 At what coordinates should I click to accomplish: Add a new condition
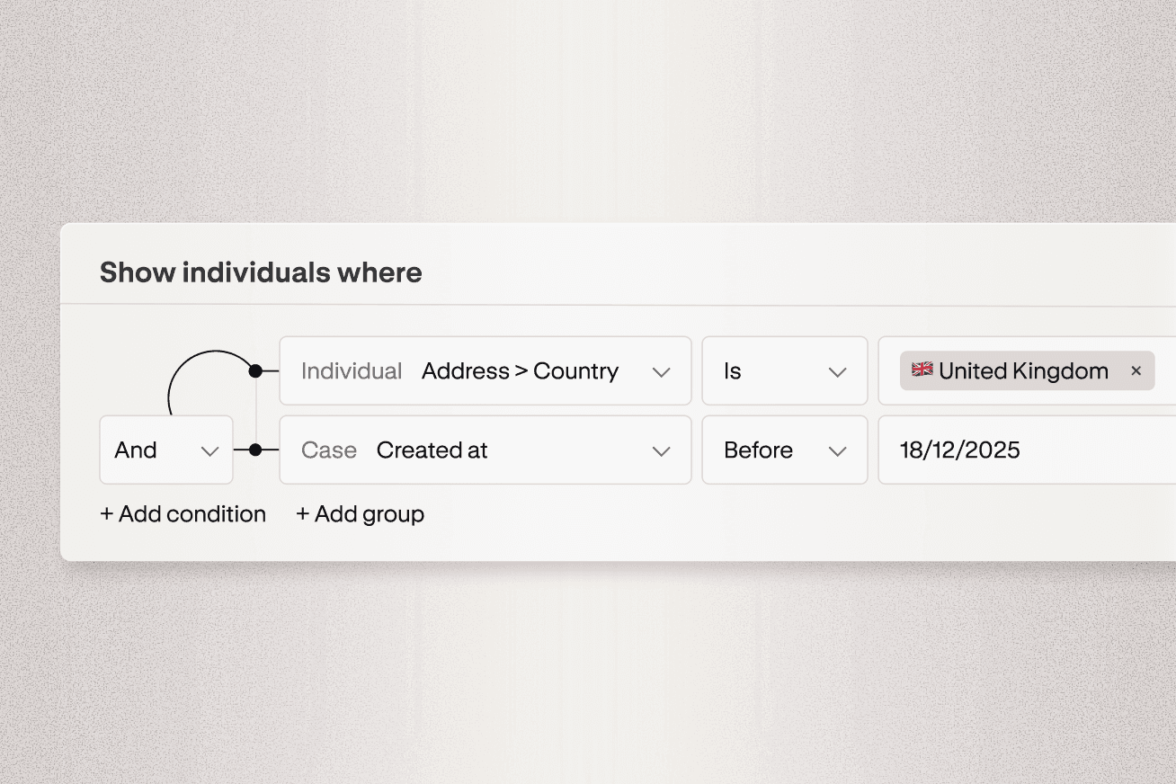(x=183, y=514)
